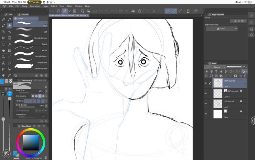Select the Auto select magic wand tool
The image size is (255, 160).
pos(9,44)
